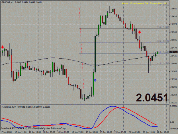Select the 61.8 2.0395 Fibonacci level label
This screenshot has width=178, height=134.
[163, 63]
